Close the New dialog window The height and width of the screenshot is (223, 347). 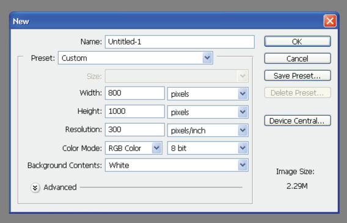point(330,21)
